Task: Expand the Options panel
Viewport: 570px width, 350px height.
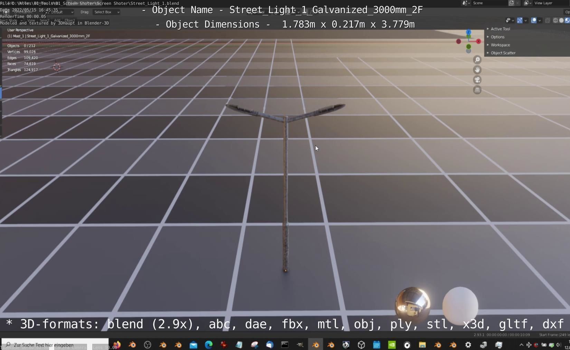Action: click(497, 37)
